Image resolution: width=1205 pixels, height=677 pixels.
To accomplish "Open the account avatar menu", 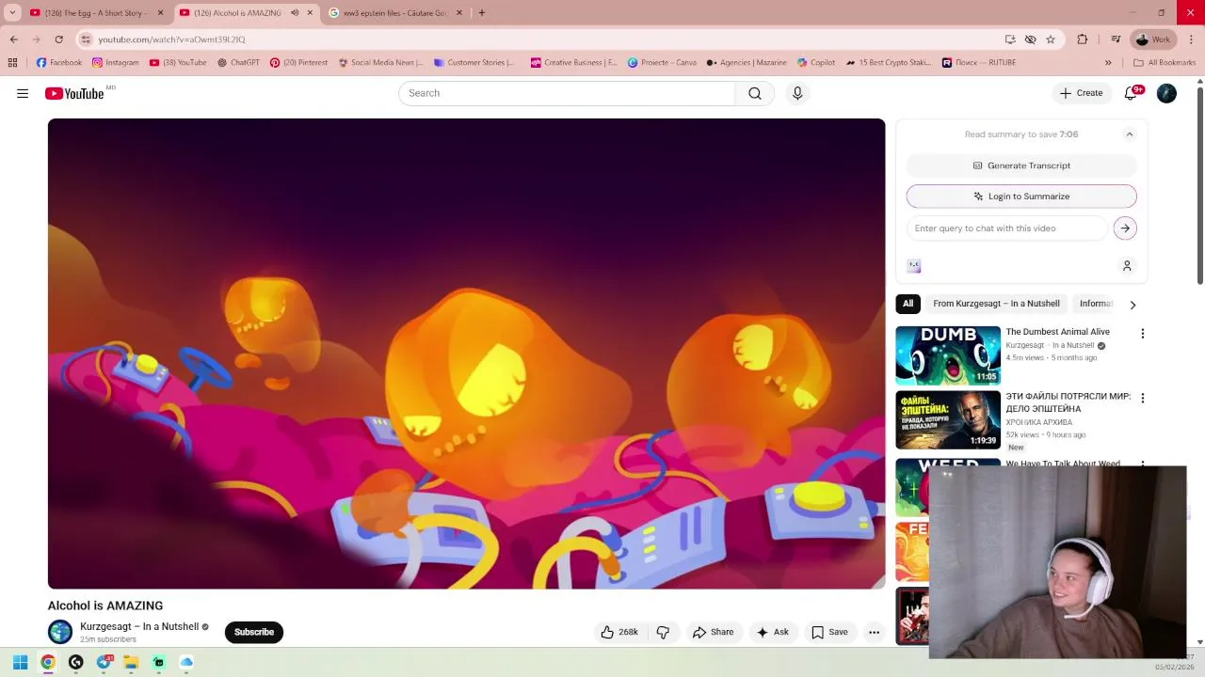I will 1166,93.
